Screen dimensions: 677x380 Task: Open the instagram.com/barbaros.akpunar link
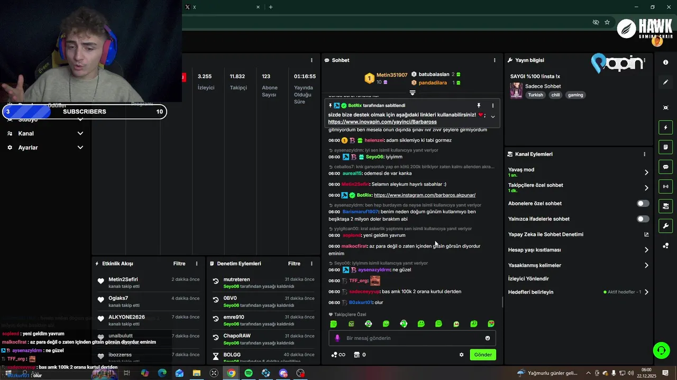coord(425,195)
